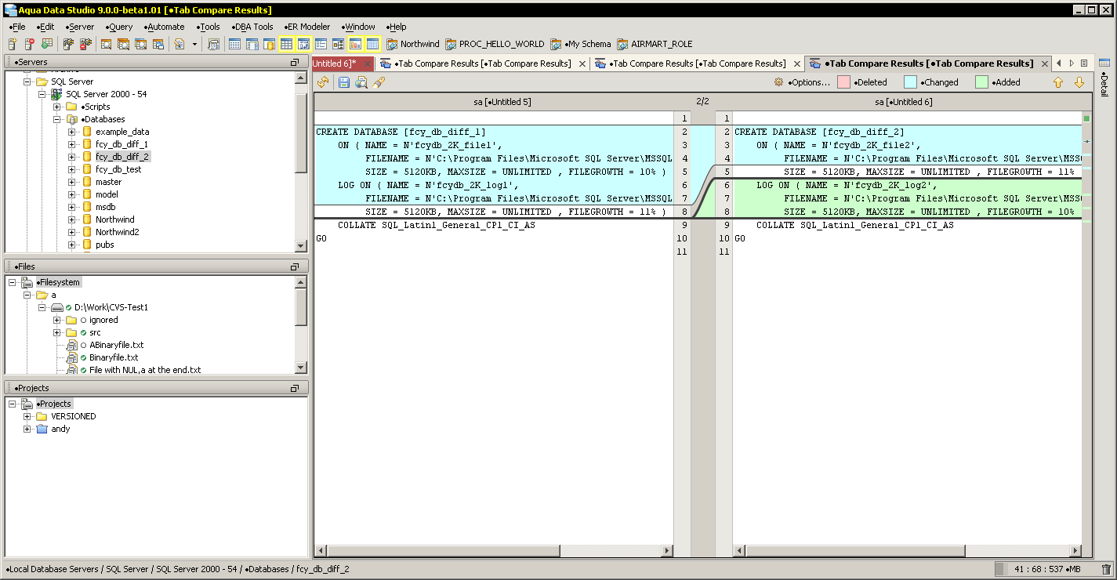Click the Query Analyzer script icon before dropdown arrow

[x=180, y=44]
